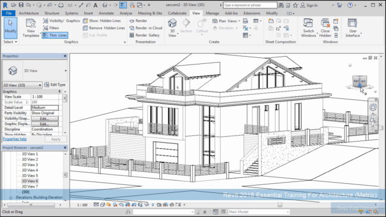Click Edit for Graphic Display options

tap(45, 124)
